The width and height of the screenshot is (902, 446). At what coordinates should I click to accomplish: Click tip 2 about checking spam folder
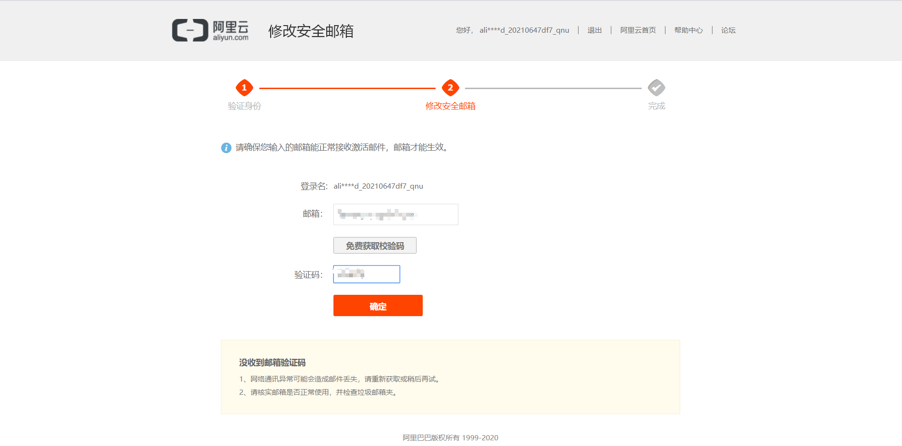(318, 392)
